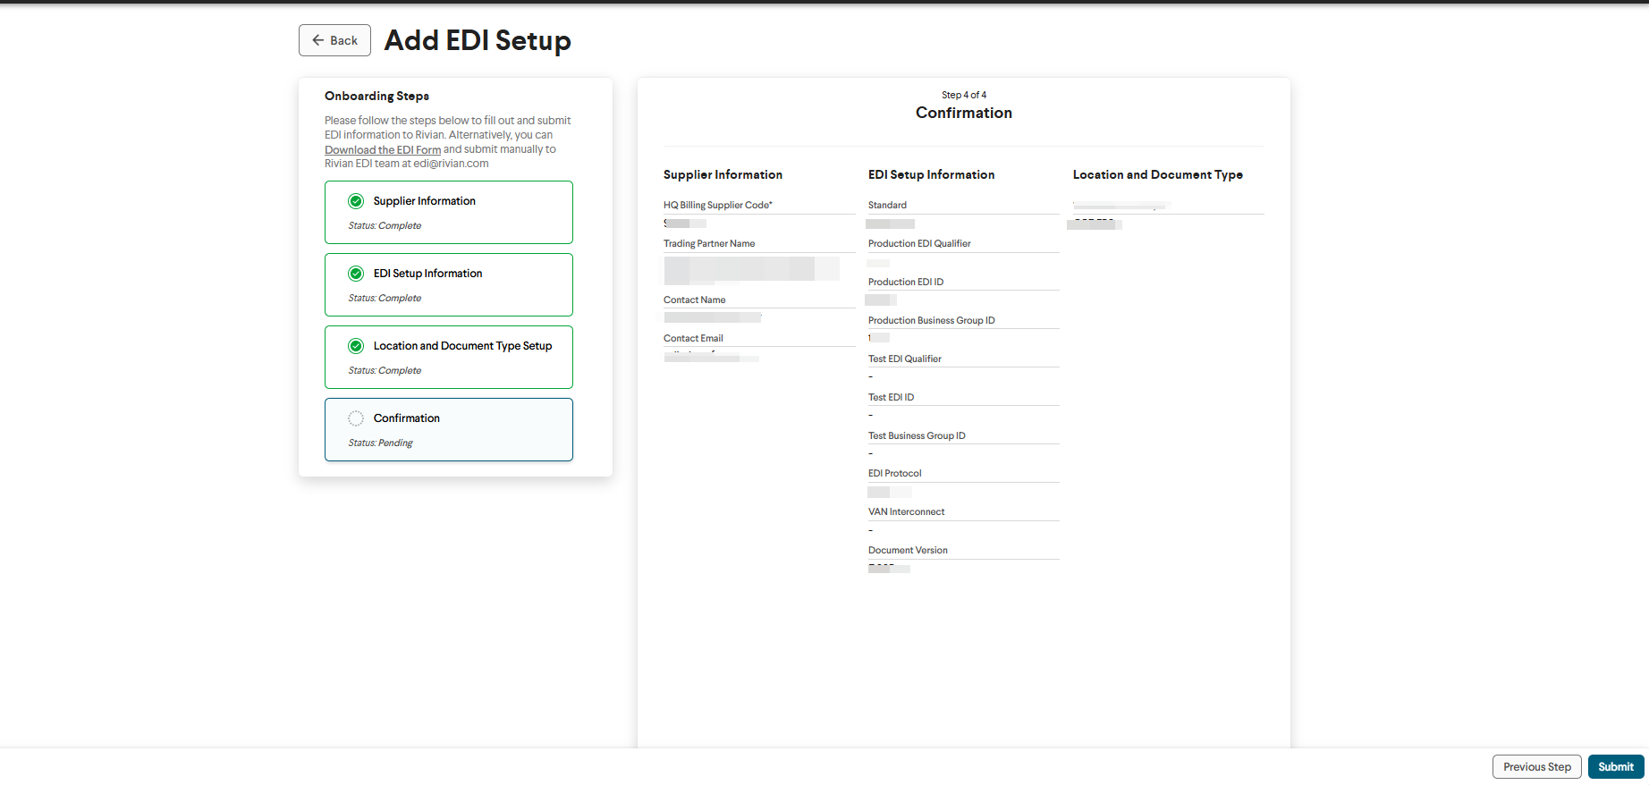
Task: Click the HQ Billing Supplier Code value
Action: click(685, 224)
